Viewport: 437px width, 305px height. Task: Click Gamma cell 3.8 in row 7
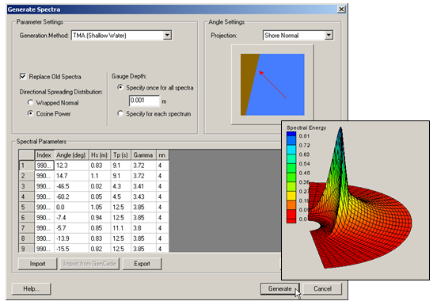tap(143, 228)
